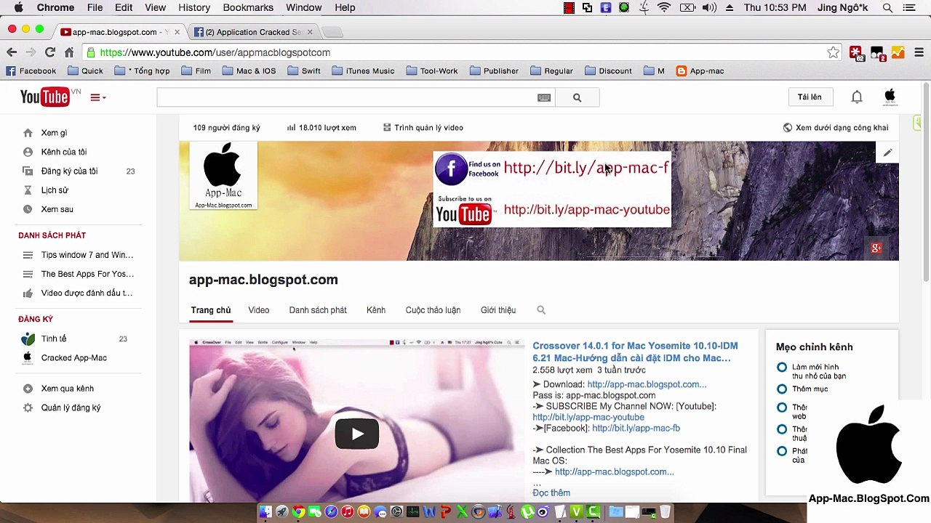Click the home icon beside Xem gì
Screen dimensions: 931x523
click(x=28, y=133)
